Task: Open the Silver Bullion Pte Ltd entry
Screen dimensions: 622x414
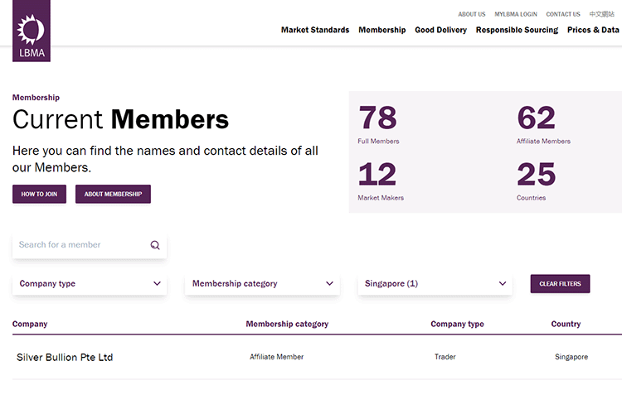Action: (65, 358)
